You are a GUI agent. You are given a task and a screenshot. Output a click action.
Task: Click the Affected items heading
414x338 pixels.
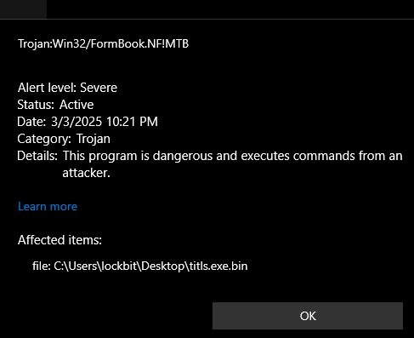(60, 240)
